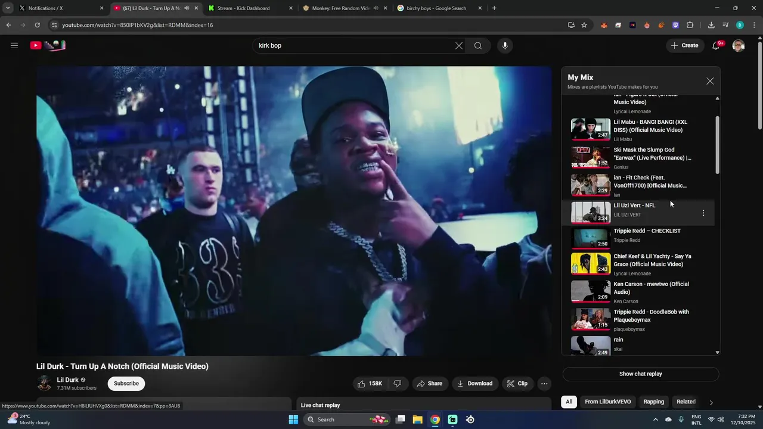
Task: Go to YouTube home via logo
Action: 48,45
